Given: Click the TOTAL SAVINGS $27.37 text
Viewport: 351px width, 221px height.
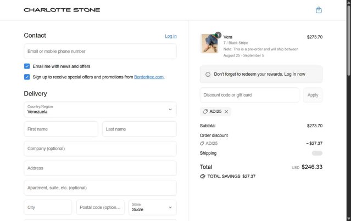Looking at the screenshot, I should tap(231, 177).
